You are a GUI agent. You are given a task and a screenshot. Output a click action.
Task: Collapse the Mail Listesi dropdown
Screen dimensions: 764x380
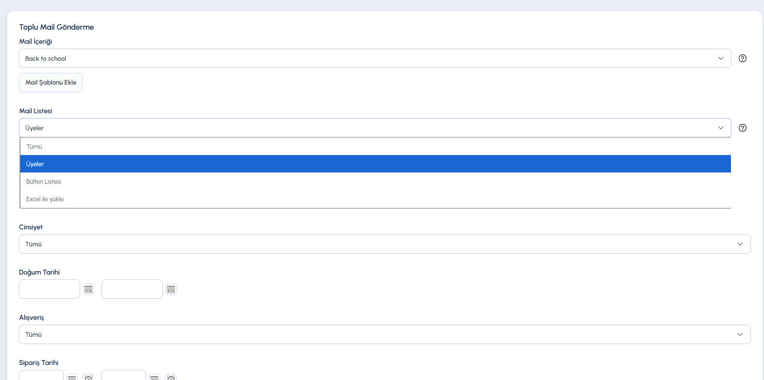pos(375,128)
